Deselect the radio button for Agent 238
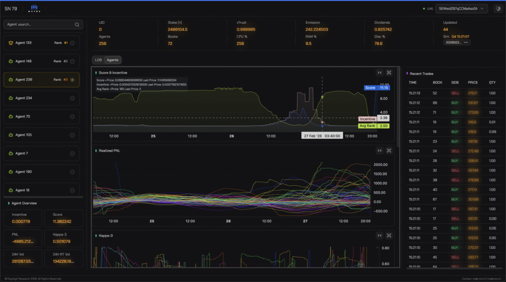Viewport: 506px width, 282px height. 73,80
